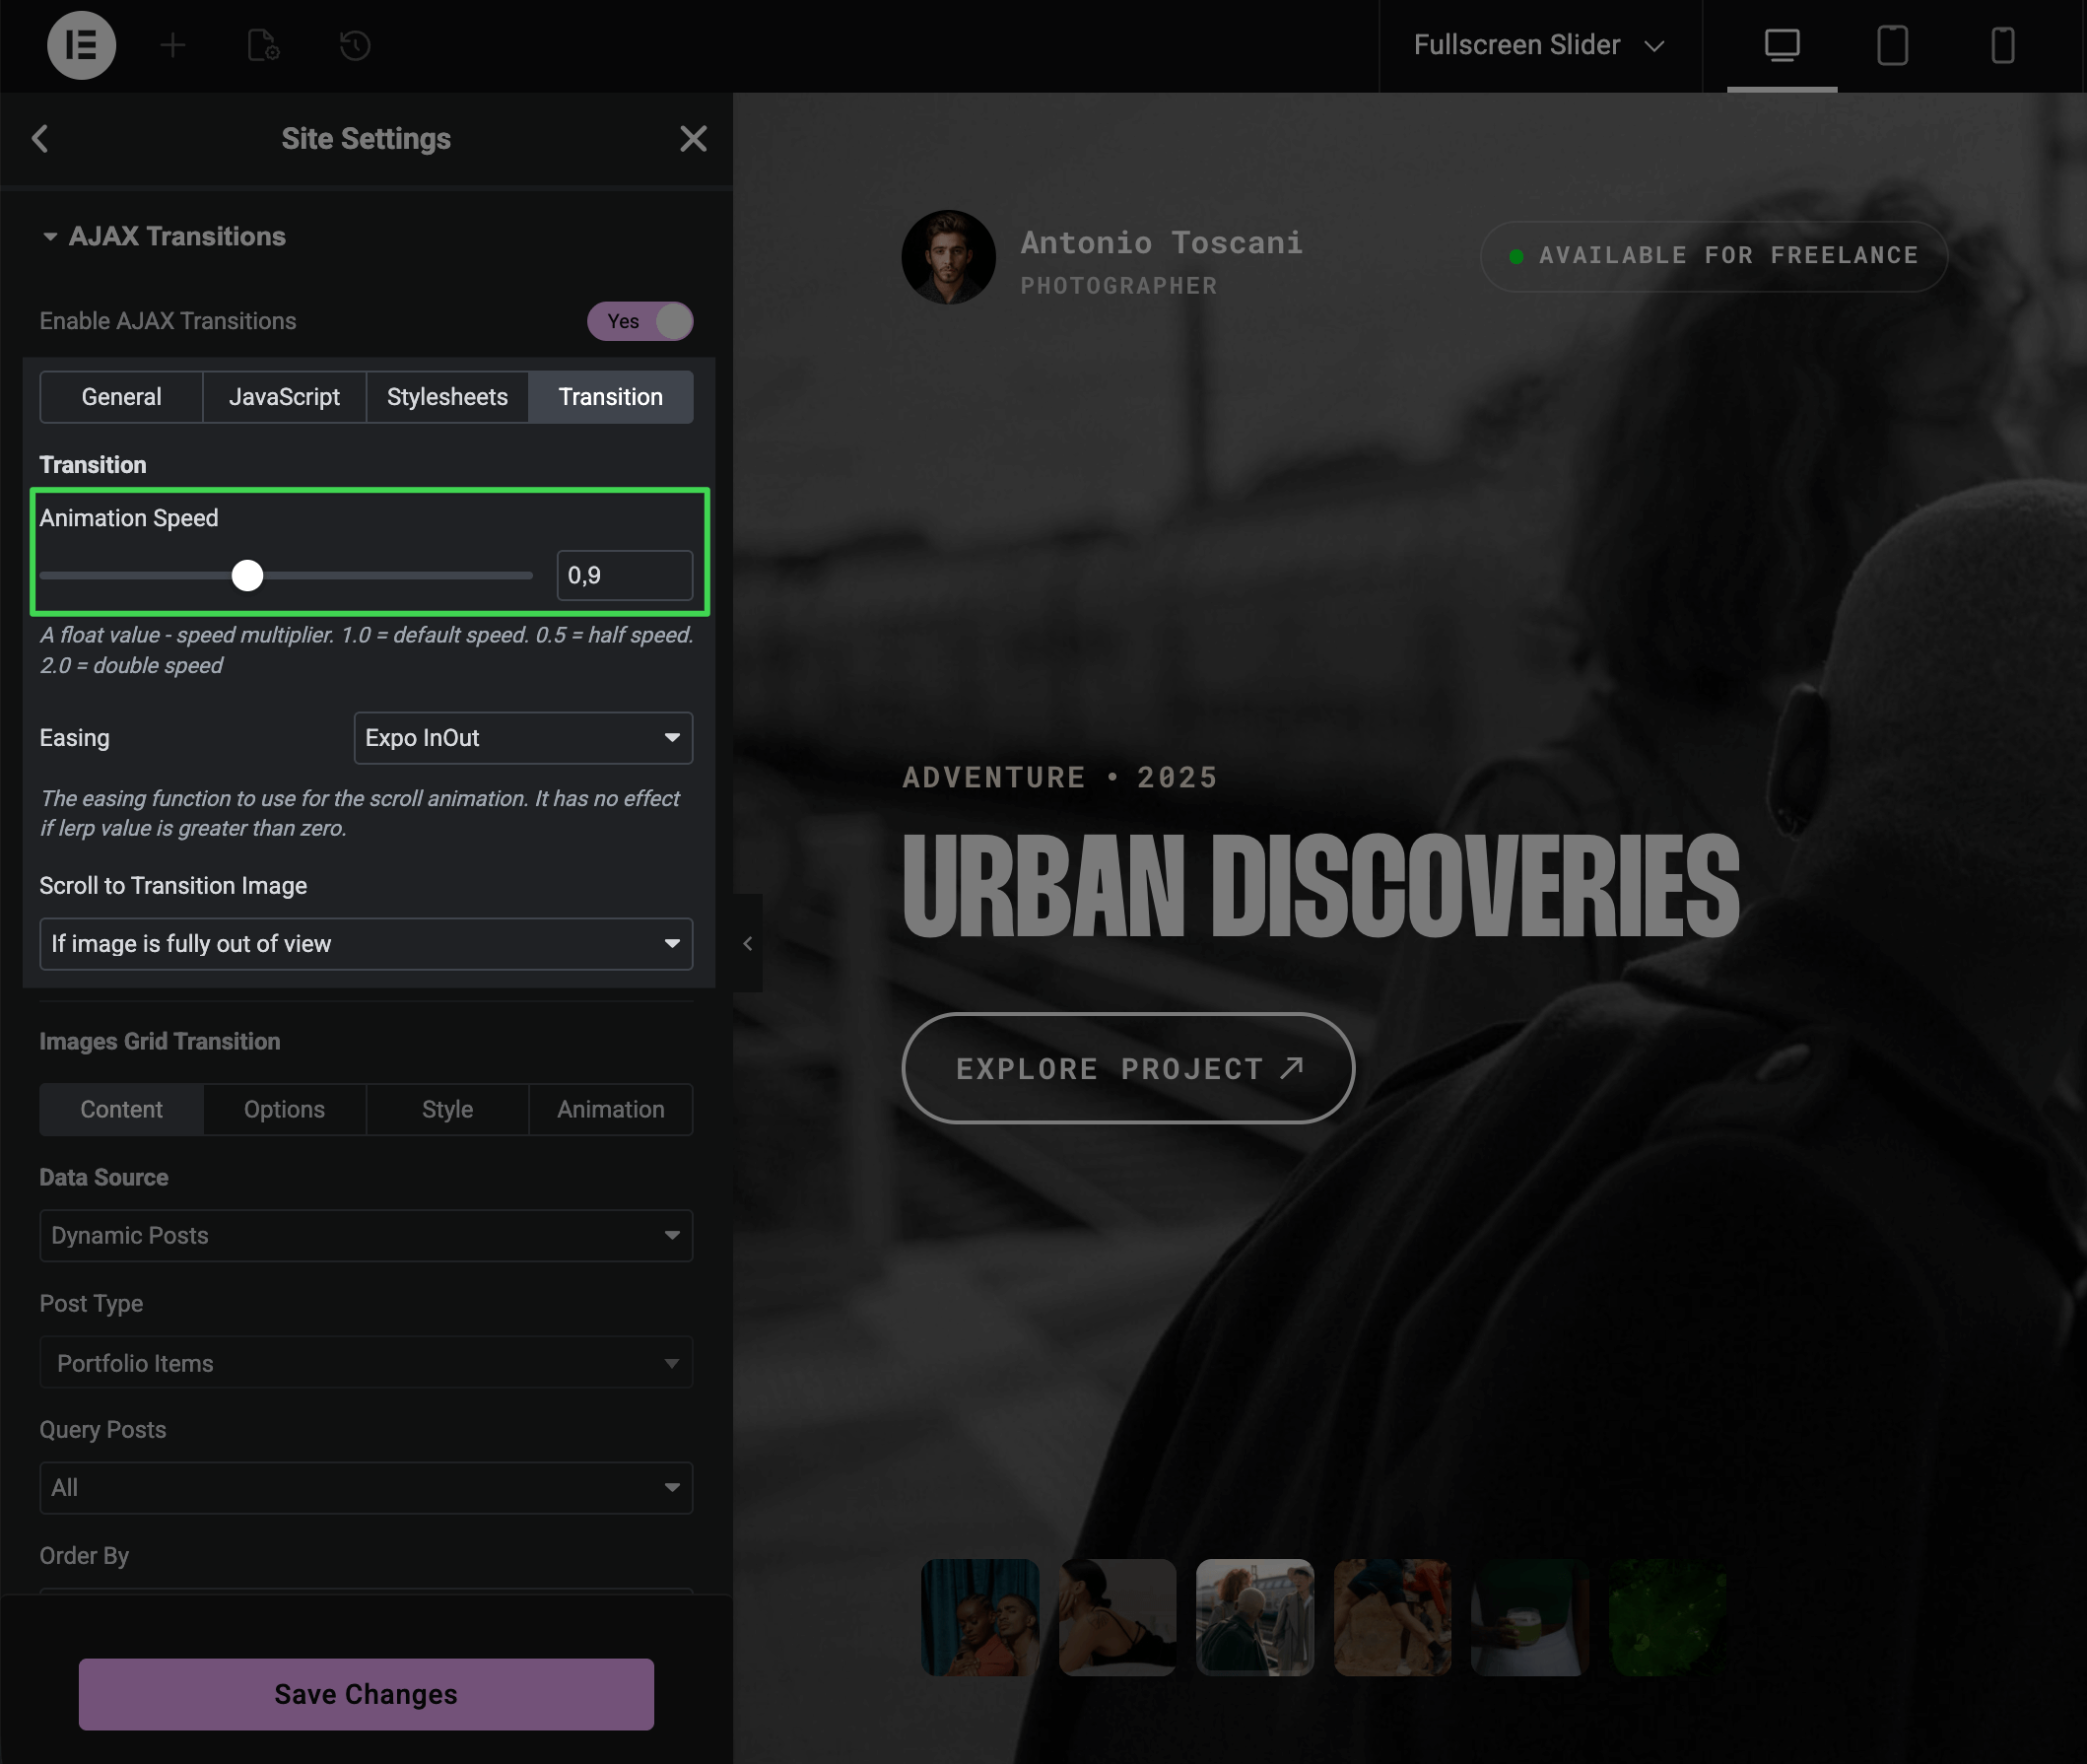Image resolution: width=2087 pixels, height=1764 pixels.
Task: Switch to the JavaScript tab
Action: coord(284,397)
